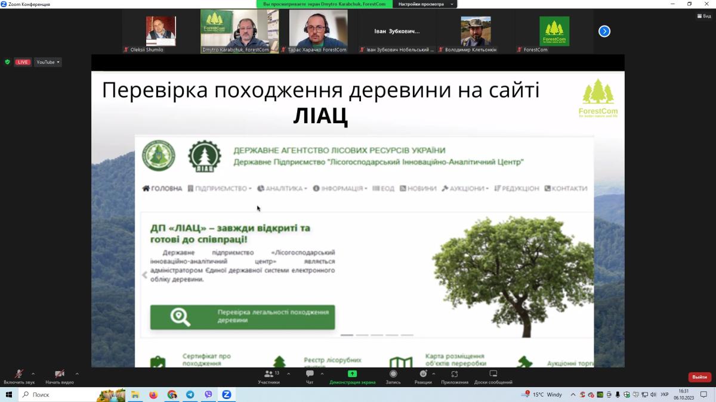Screen dimensions: 716x402
Task: Expand audio options chevron beside microphone
Action: point(33,374)
